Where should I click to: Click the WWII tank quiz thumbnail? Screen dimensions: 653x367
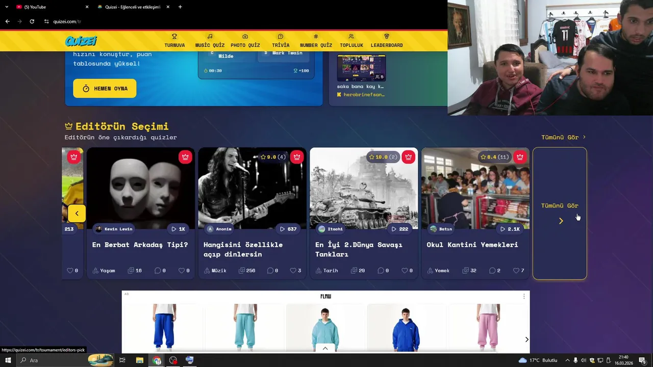pyautogui.click(x=364, y=189)
